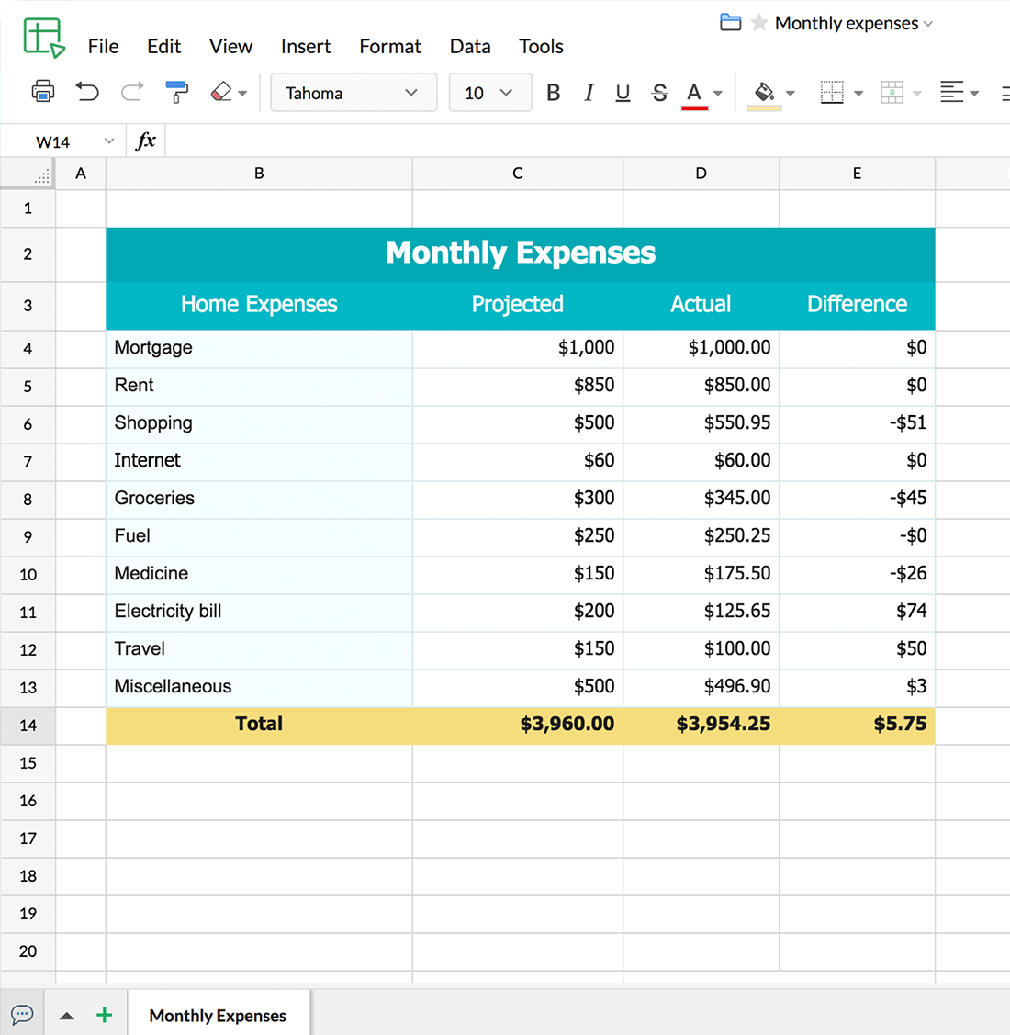Viewport: 1010px width, 1035px height.
Task: Apply the yellow fill color
Action: [764, 93]
